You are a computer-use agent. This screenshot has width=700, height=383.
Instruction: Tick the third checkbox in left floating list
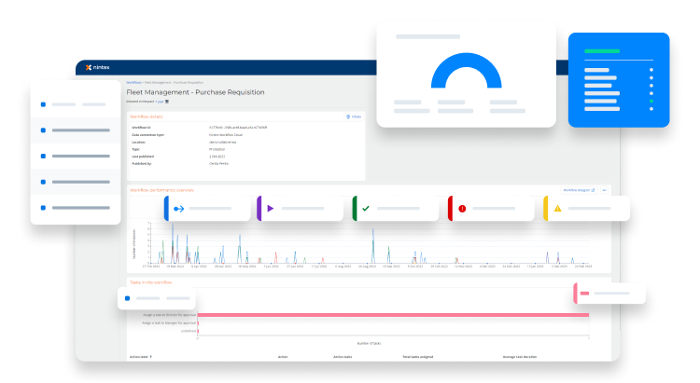[x=43, y=156]
